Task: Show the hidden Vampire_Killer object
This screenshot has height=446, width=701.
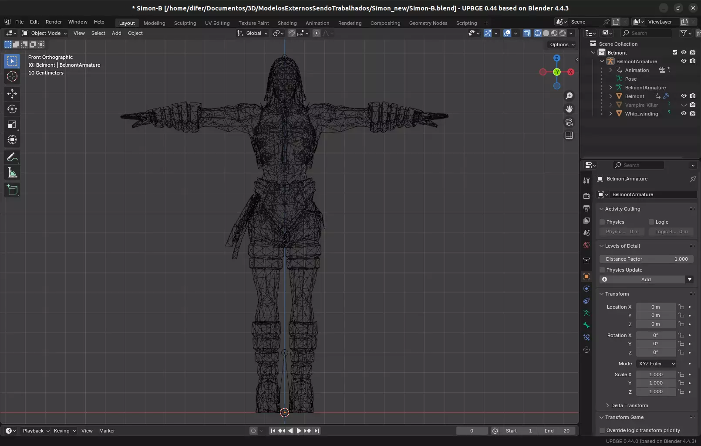Action: click(x=684, y=105)
